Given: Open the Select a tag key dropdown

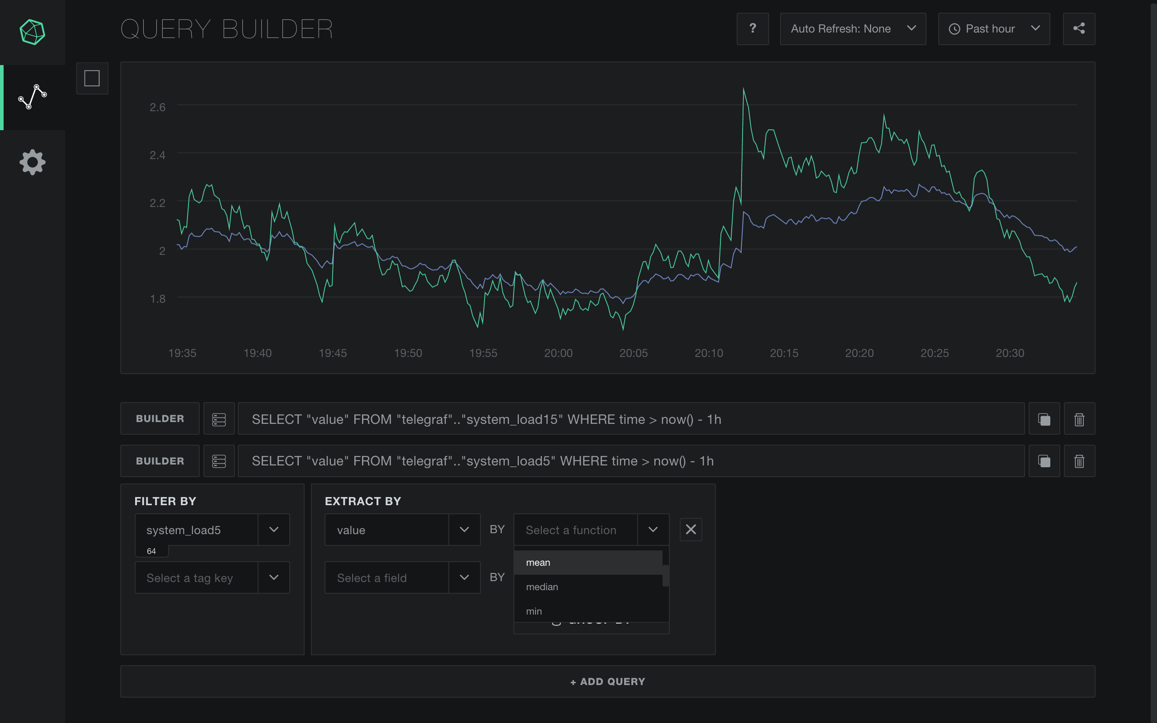Looking at the screenshot, I should 212,577.
